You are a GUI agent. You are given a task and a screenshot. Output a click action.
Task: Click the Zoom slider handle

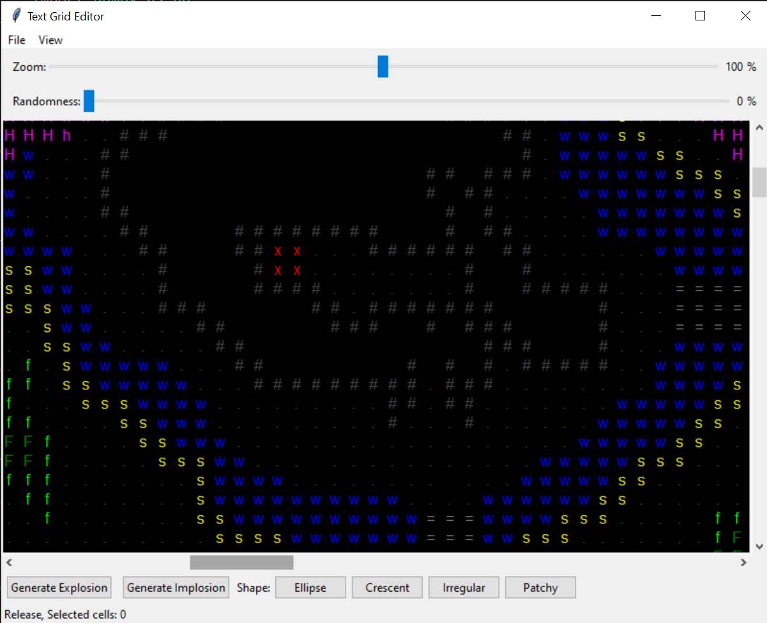[x=383, y=66]
